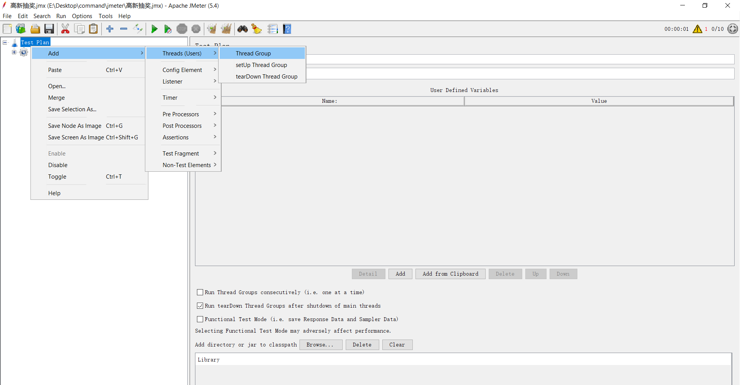The height and width of the screenshot is (385, 740).
Task: Click the grey Shutdown toolbar icon
Action: point(196,29)
